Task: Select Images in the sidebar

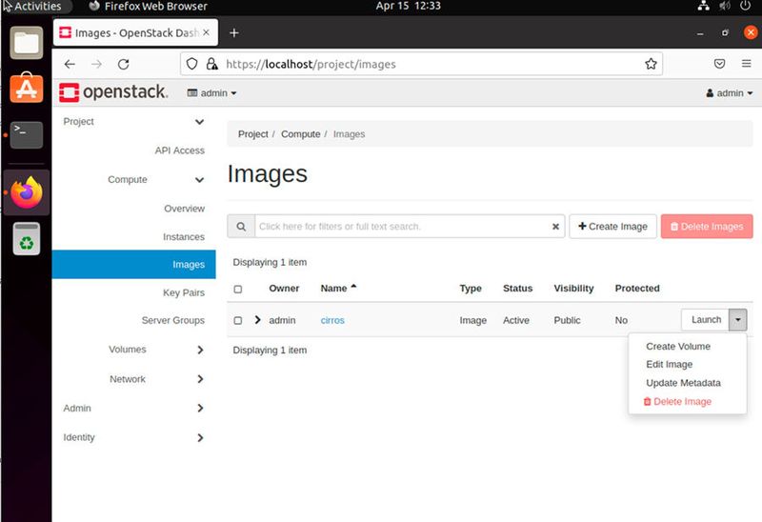Action: pyautogui.click(x=133, y=265)
